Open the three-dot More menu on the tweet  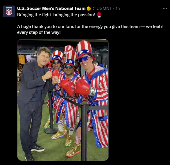165,8
